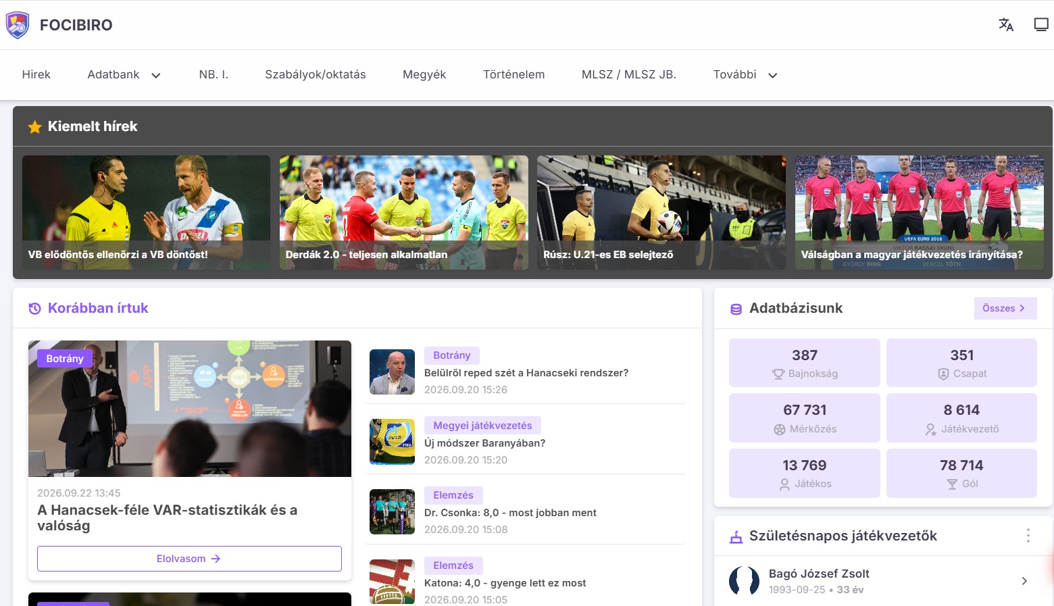The width and height of the screenshot is (1054, 606).
Task: Click thumbnail image of Új módszer Baranyában article
Action: (x=392, y=442)
